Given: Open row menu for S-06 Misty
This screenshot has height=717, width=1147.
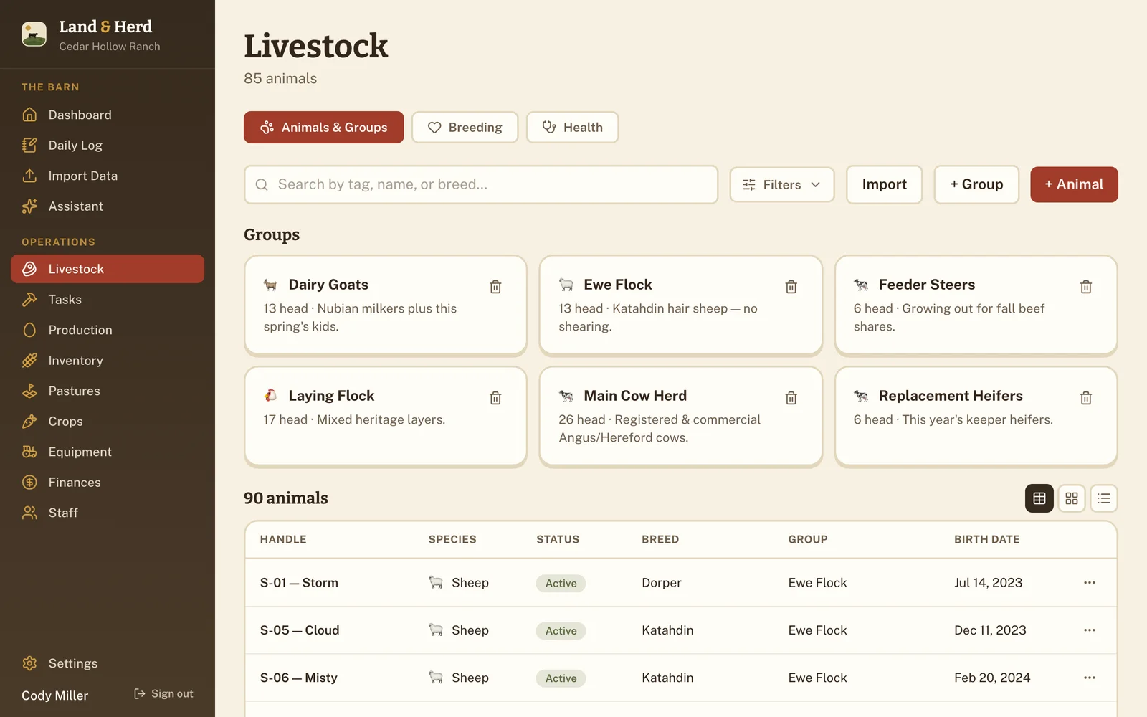Looking at the screenshot, I should click(1090, 678).
